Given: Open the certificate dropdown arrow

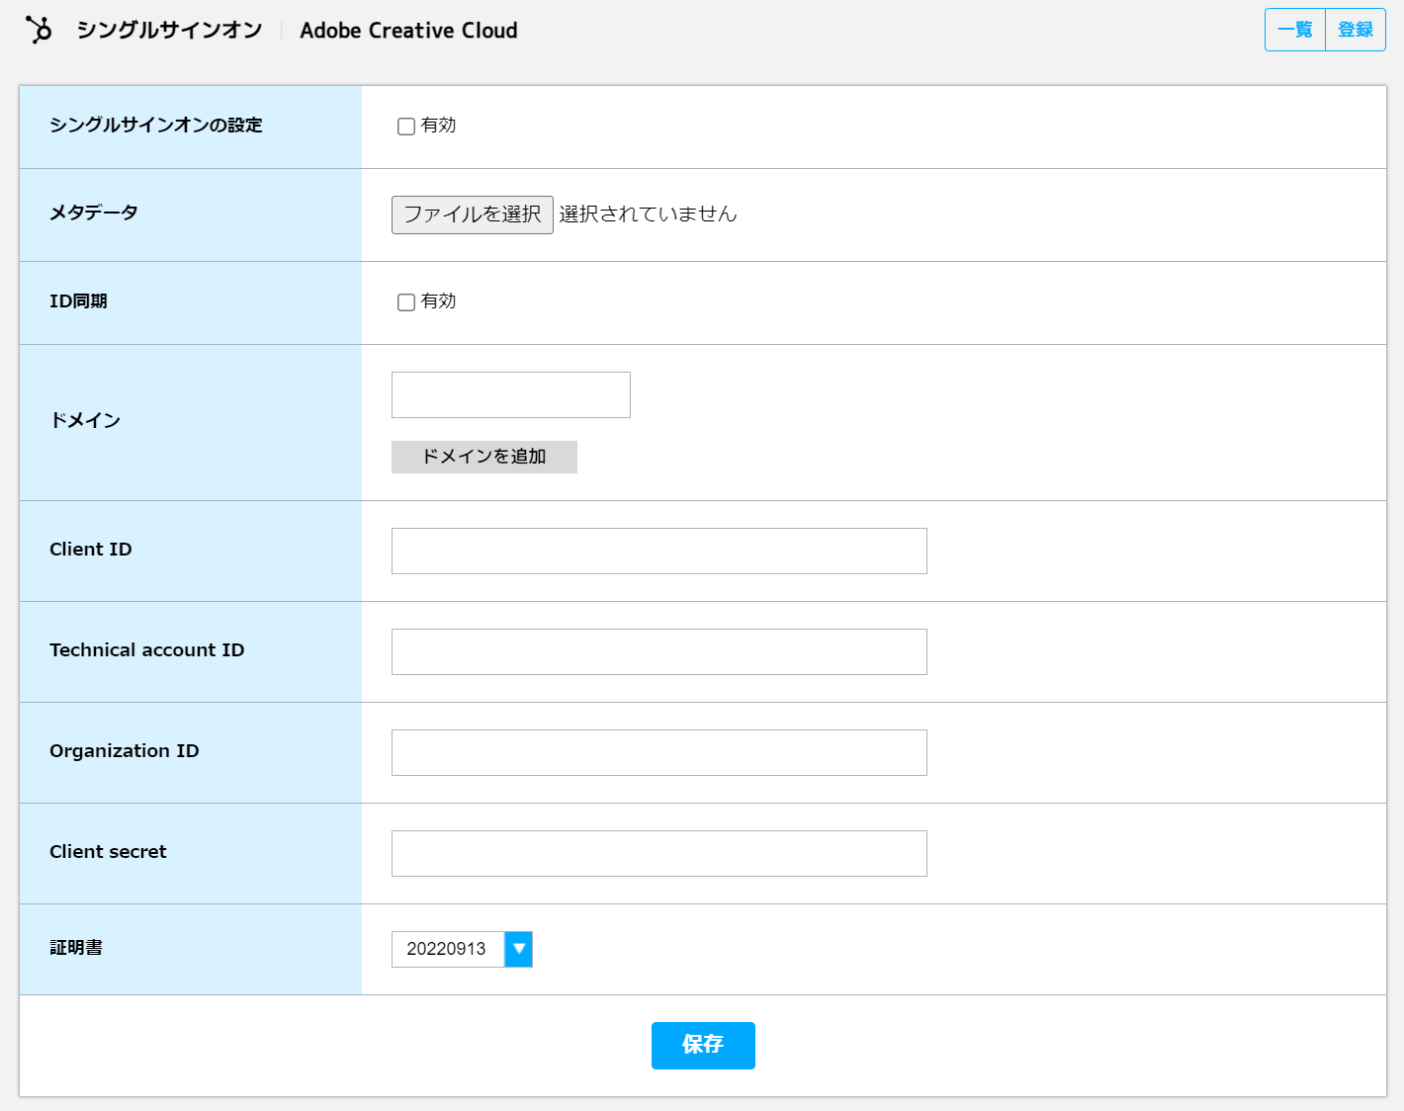Looking at the screenshot, I should pos(518,949).
